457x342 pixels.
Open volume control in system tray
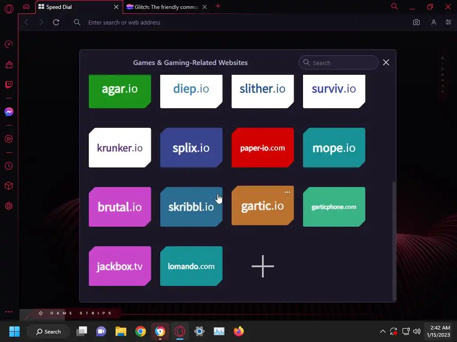(417, 331)
